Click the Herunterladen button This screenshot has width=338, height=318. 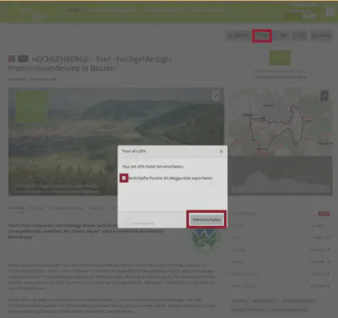206,219
